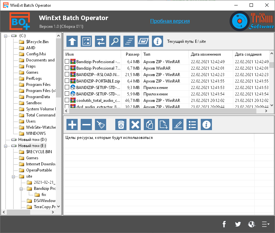
Task: Collapse the Bandizip Pro folder node
Action: point(21,189)
